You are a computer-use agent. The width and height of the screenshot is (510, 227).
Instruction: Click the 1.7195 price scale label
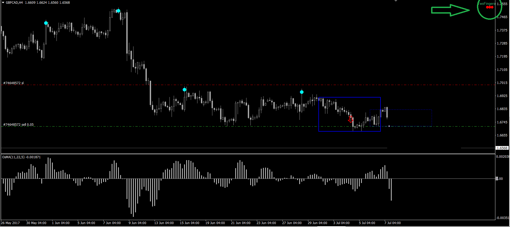(x=502, y=56)
